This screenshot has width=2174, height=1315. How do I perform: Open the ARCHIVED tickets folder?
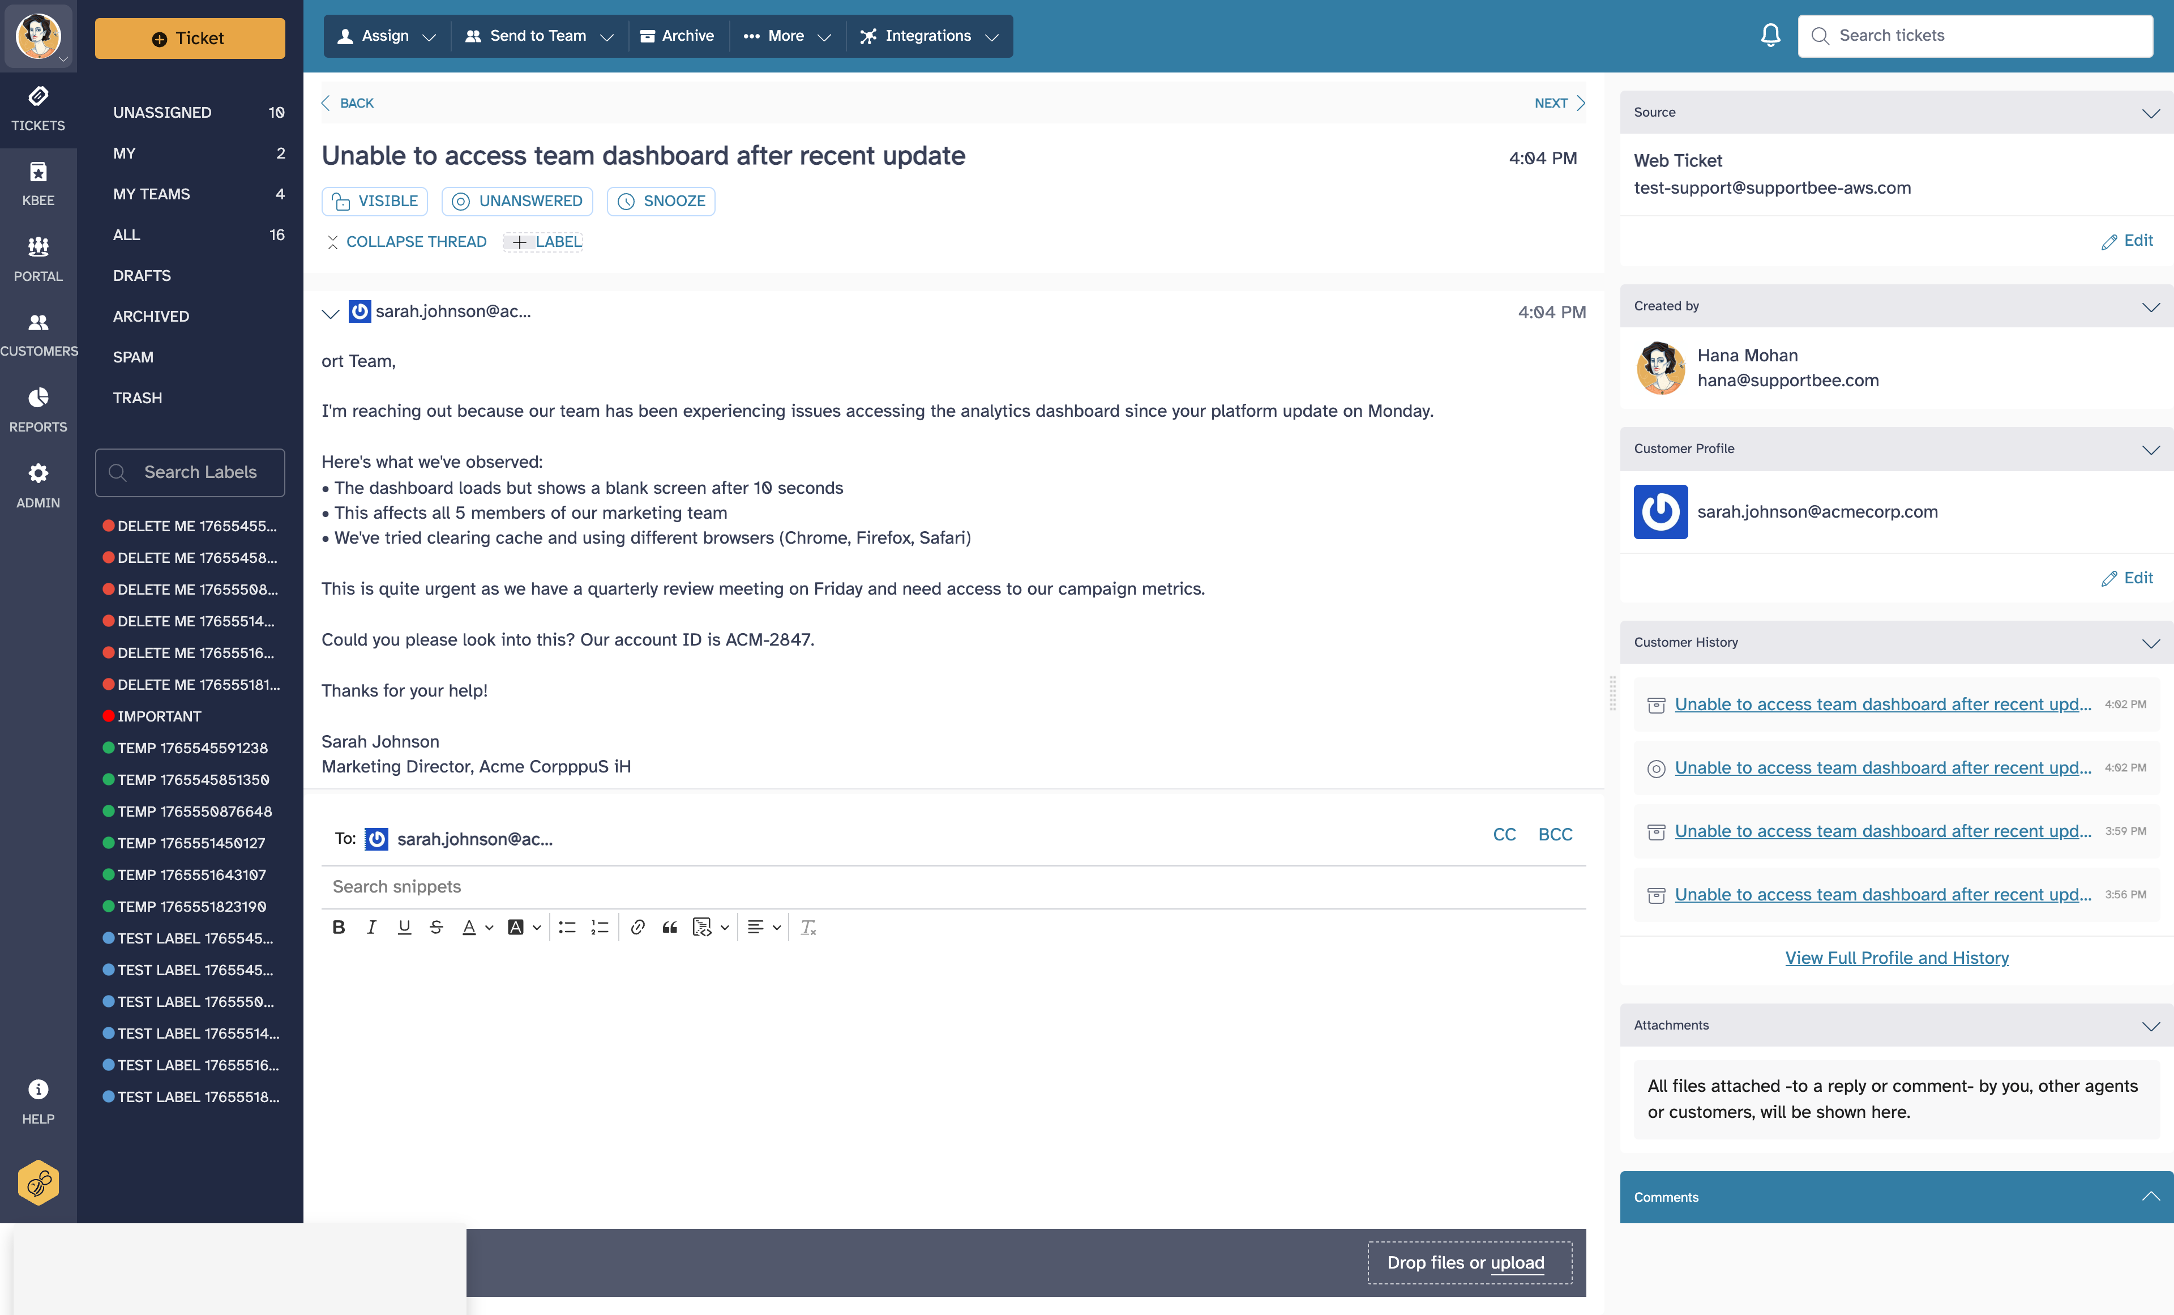tap(151, 316)
